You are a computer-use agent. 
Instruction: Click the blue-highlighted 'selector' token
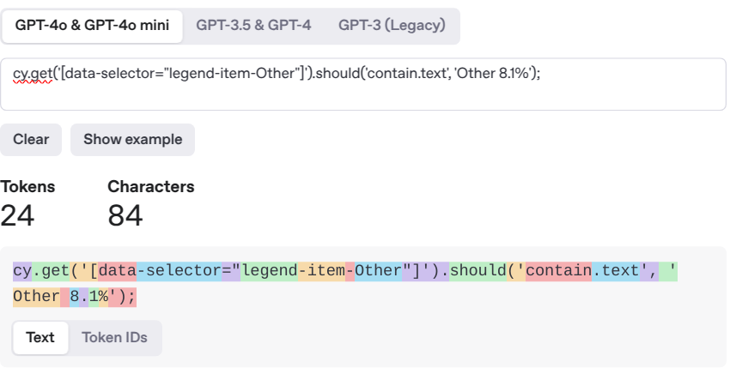point(183,271)
